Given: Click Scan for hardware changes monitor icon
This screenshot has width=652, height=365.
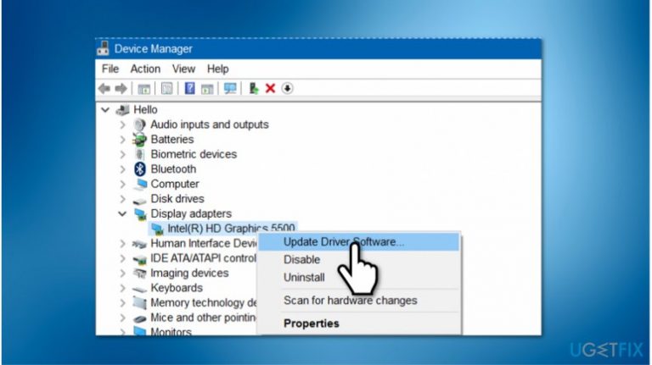Looking at the screenshot, I should click(230, 88).
